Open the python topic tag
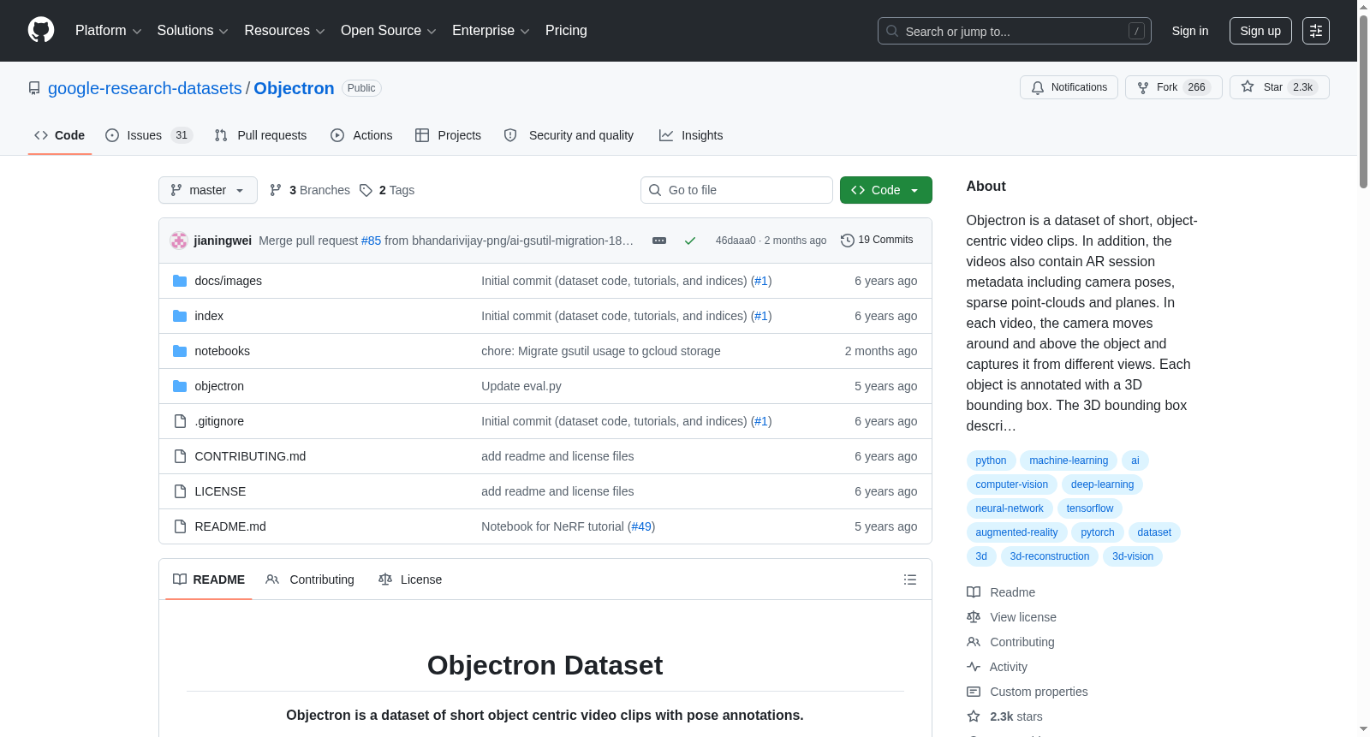Screen dimensions: 1370x737 click(x=991, y=461)
